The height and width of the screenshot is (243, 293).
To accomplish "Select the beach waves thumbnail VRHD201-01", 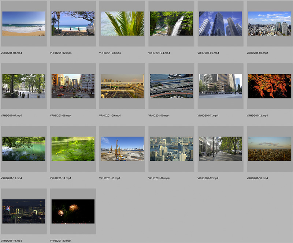I will [x=24, y=23].
